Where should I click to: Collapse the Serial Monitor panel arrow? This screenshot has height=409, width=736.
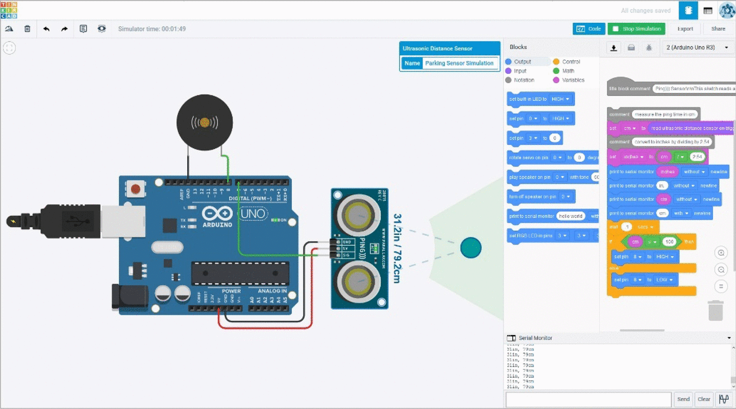729,338
